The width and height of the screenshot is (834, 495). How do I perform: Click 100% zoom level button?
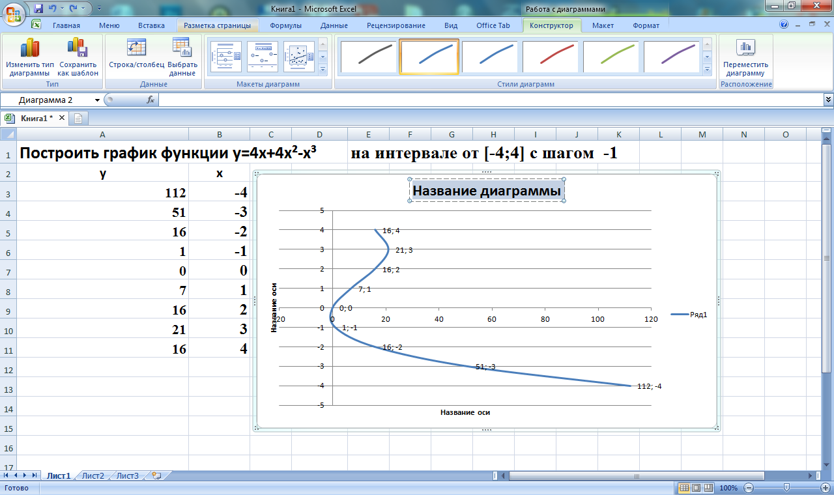pos(728,488)
